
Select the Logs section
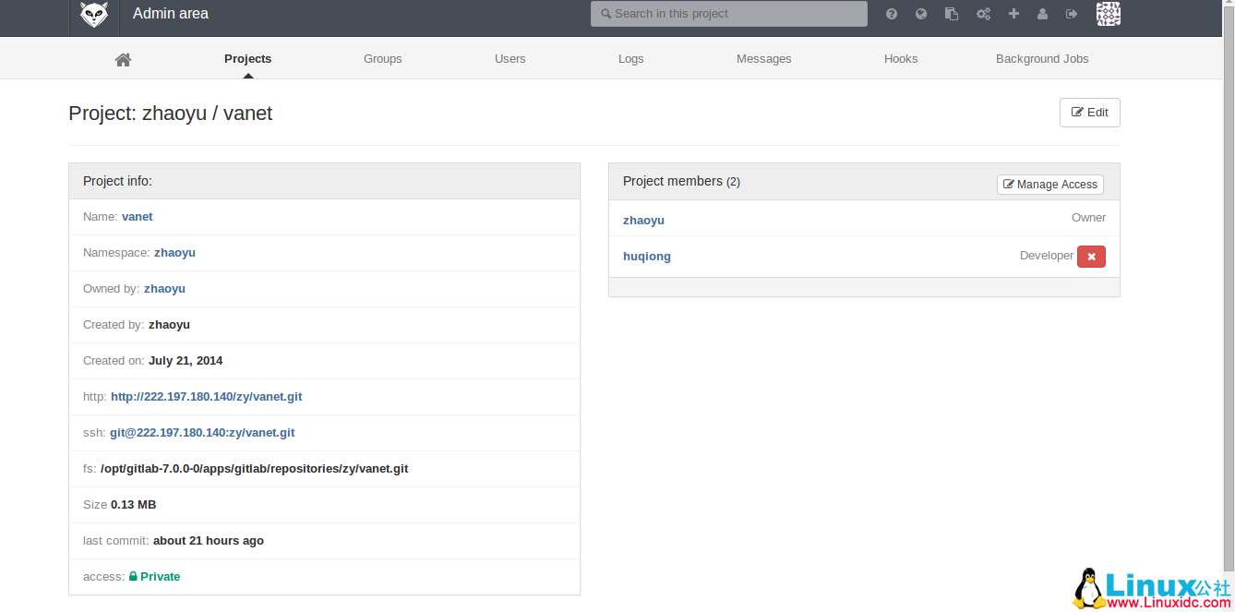(x=630, y=58)
